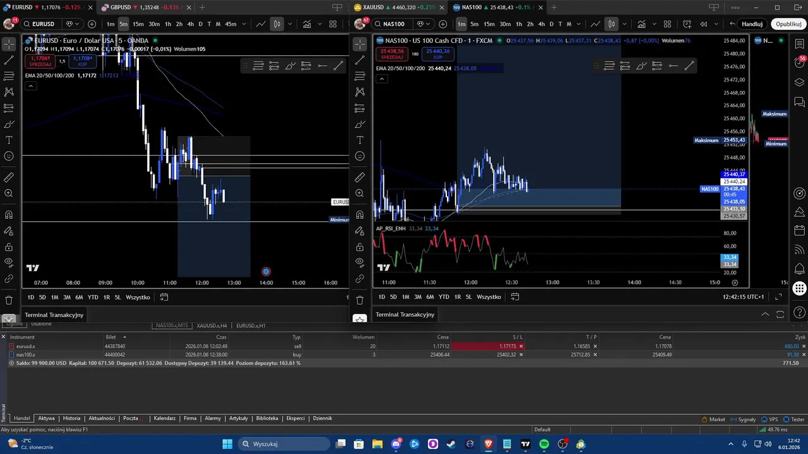Click SPRZEDAJ price button on EURUSD chart

[x=40, y=61]
